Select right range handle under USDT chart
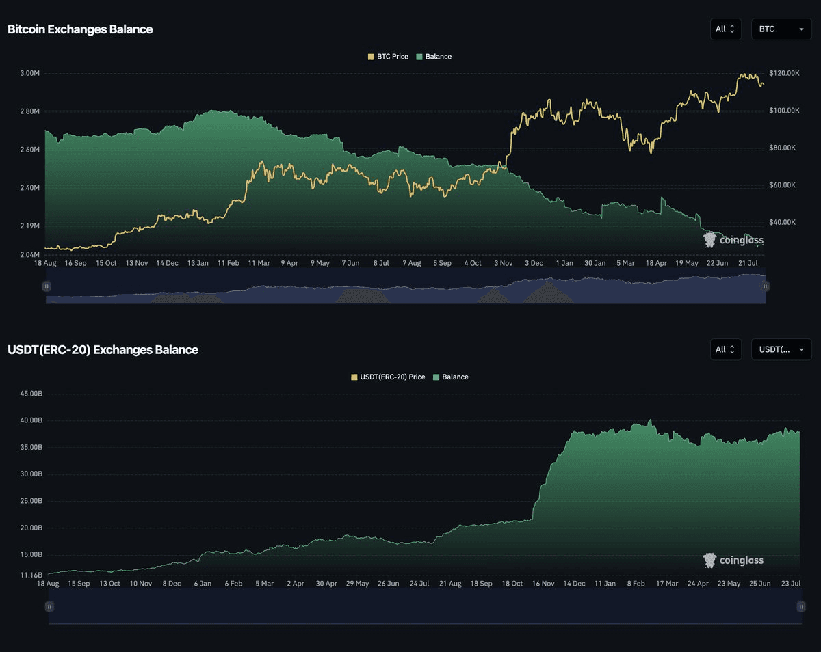 (800, 606)
